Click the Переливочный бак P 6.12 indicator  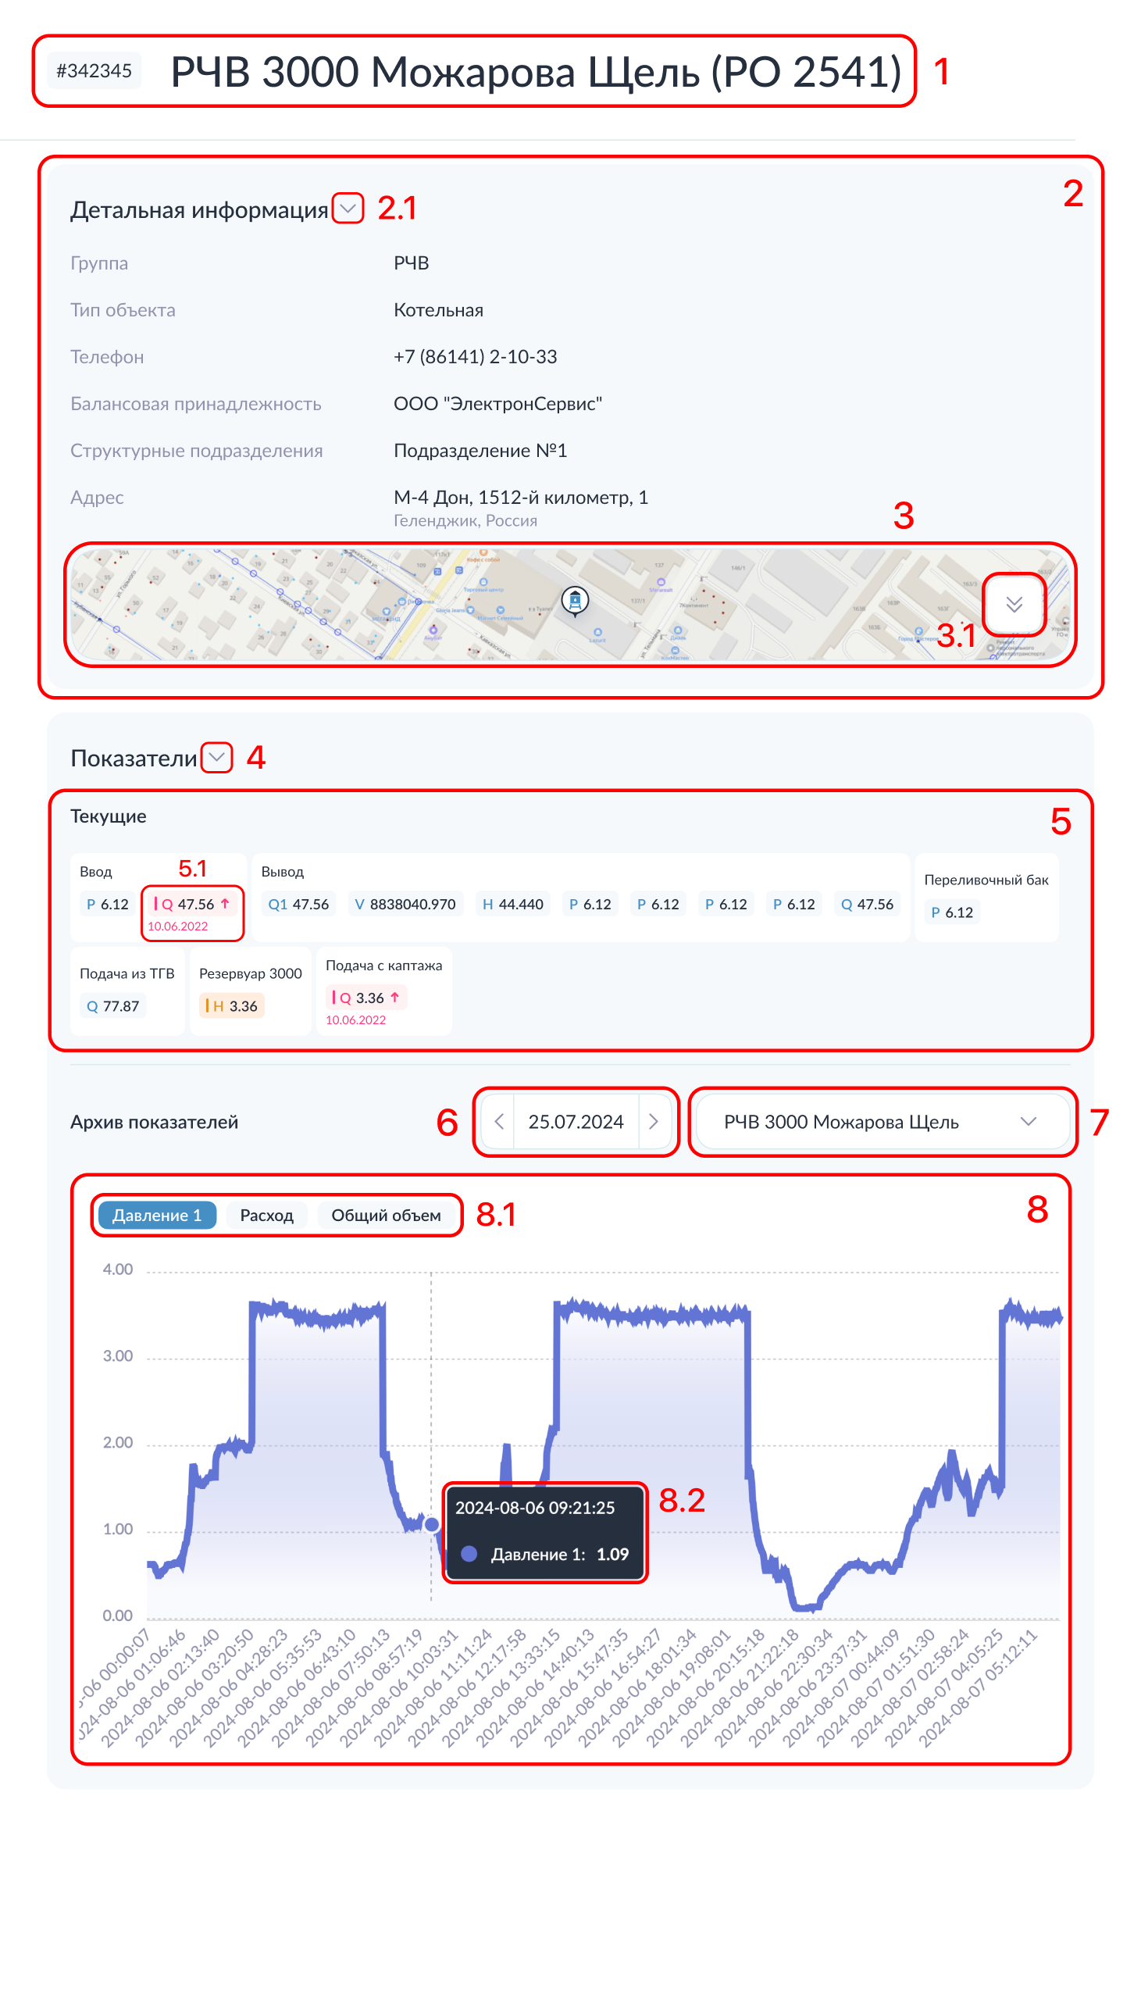point(952,912)
